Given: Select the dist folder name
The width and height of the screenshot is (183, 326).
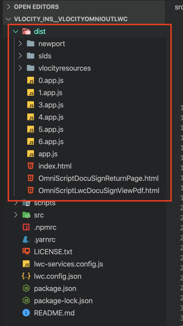Looking at the screenshot, I should pos(40,31).
